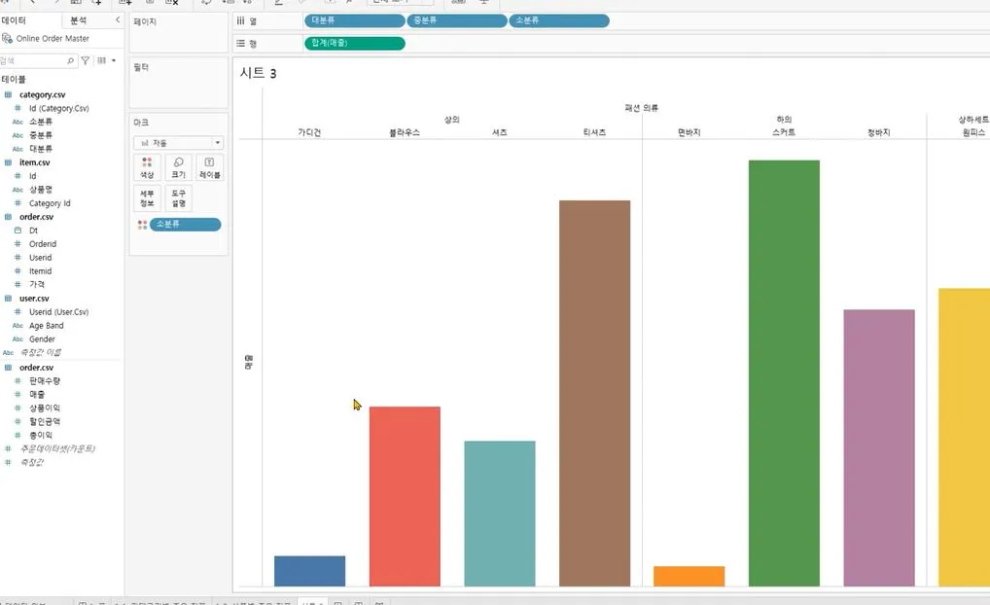Select the user.csv table

[34, 298]
